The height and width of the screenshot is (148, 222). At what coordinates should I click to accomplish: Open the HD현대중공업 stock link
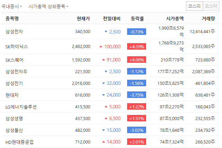pos(19,142)
